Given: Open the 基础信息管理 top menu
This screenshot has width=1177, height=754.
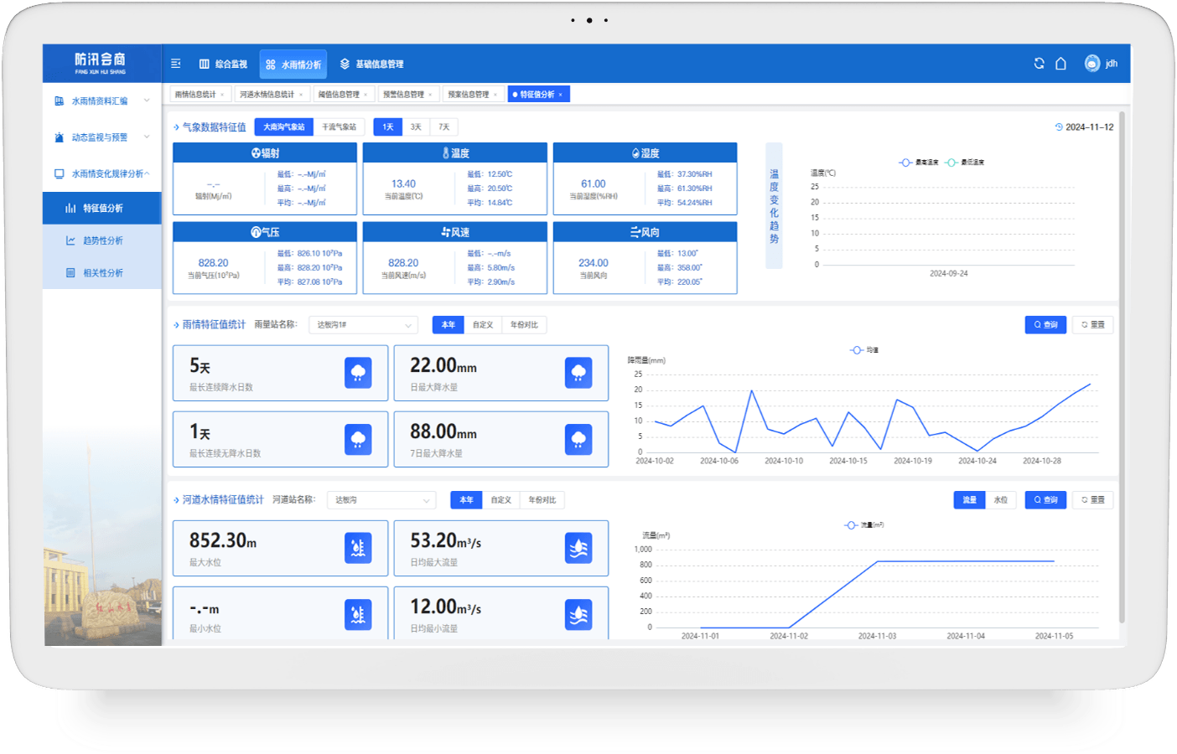Looking at the screenshot, I should click(x=371, y=64).
